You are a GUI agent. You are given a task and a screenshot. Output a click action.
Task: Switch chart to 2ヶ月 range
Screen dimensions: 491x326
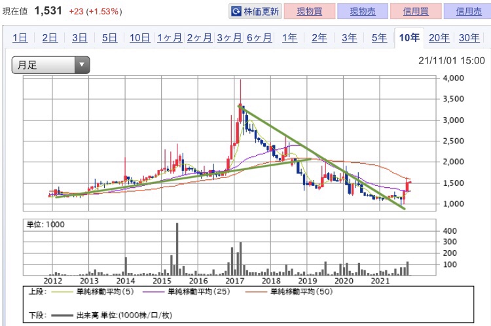(200, 38)
